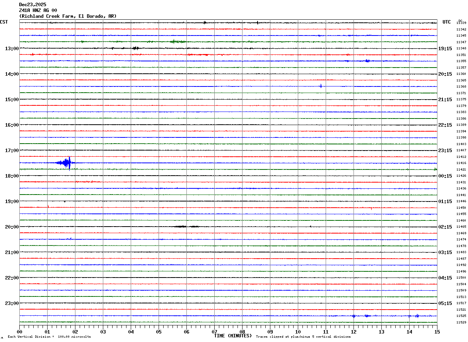Viewport: 468px width, 342px height.
Task: Select the 19:00 CST time label
Action: pos(12,201)
